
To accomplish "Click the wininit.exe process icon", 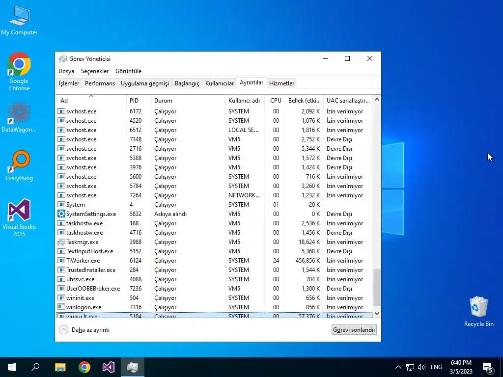I will (x=61, y=297).
